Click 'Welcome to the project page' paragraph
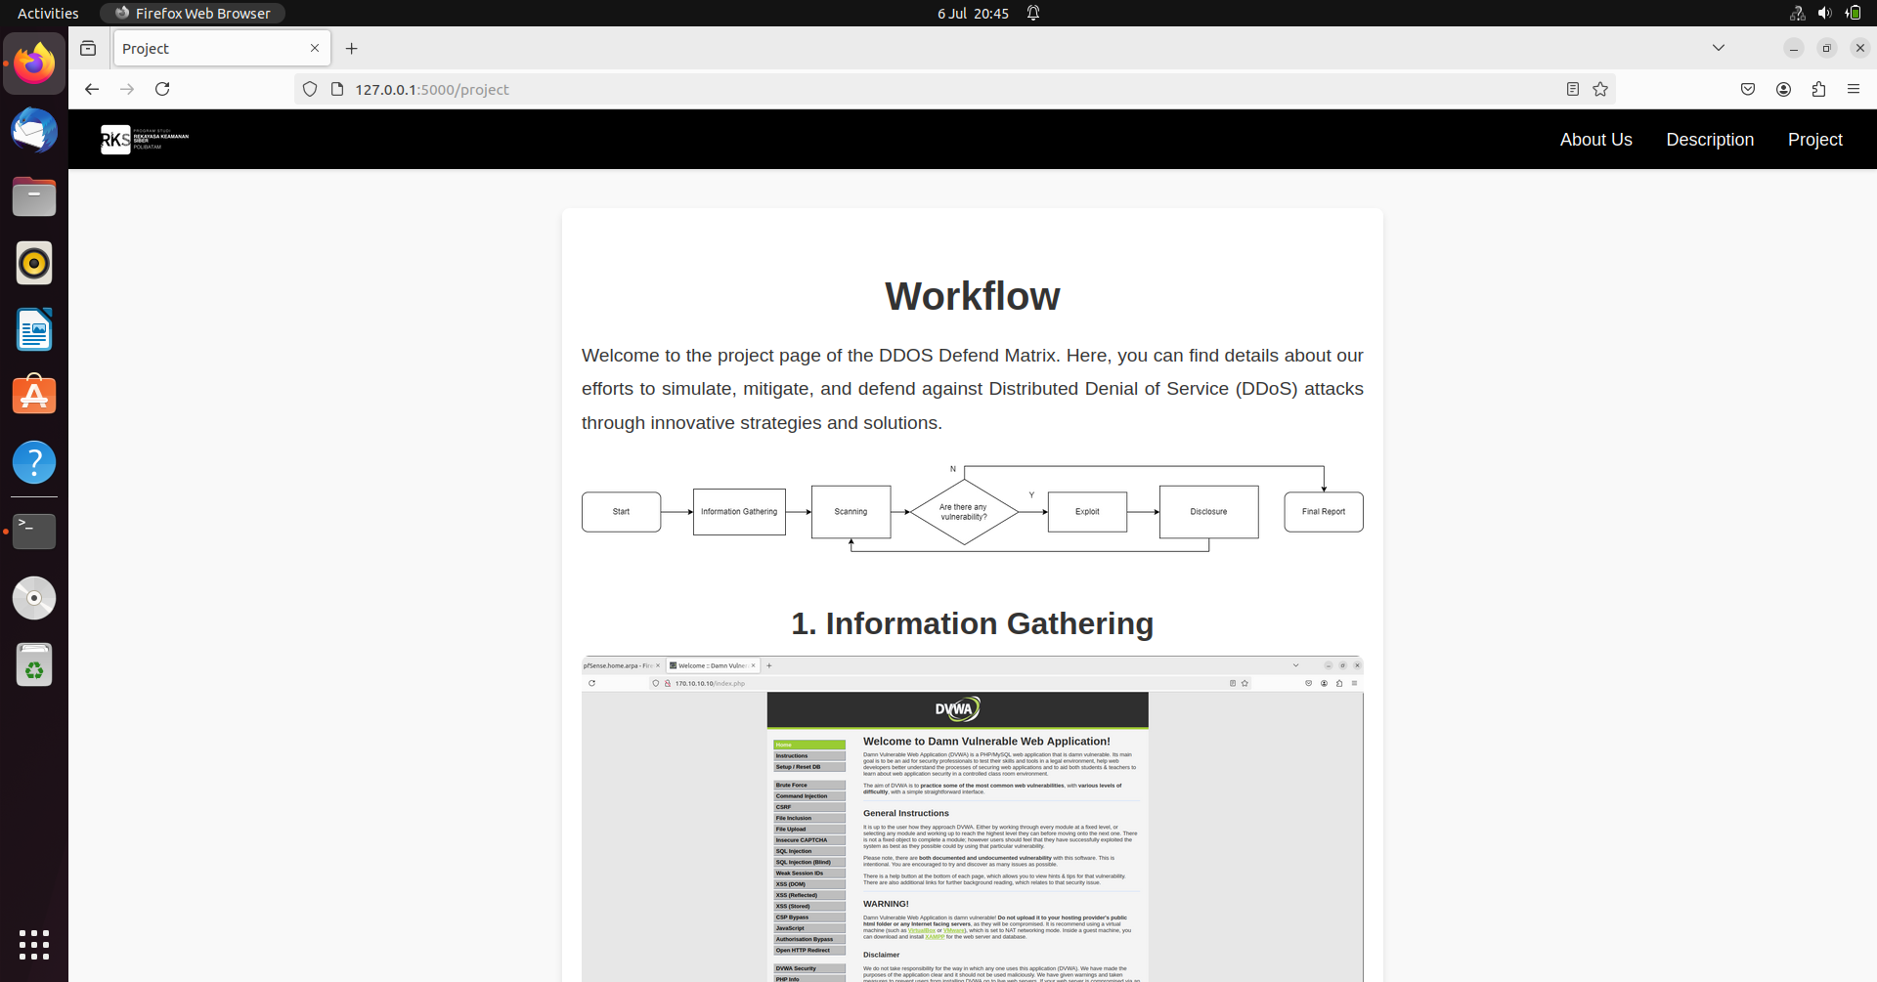The image size is (1877, 982). point(973,389)
